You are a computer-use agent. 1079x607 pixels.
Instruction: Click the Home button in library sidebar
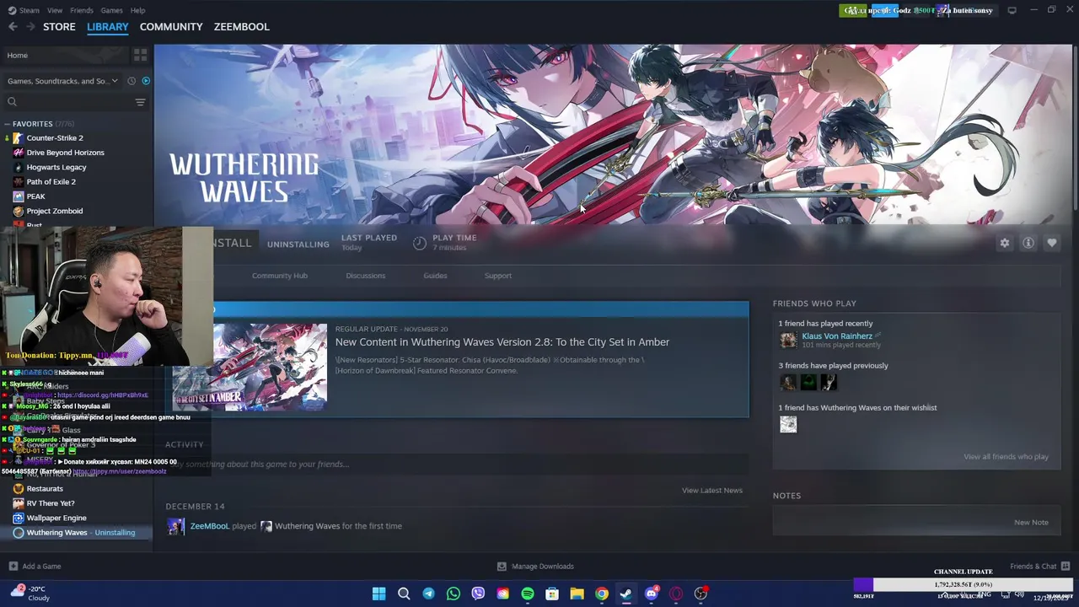[x=66, y=55]
